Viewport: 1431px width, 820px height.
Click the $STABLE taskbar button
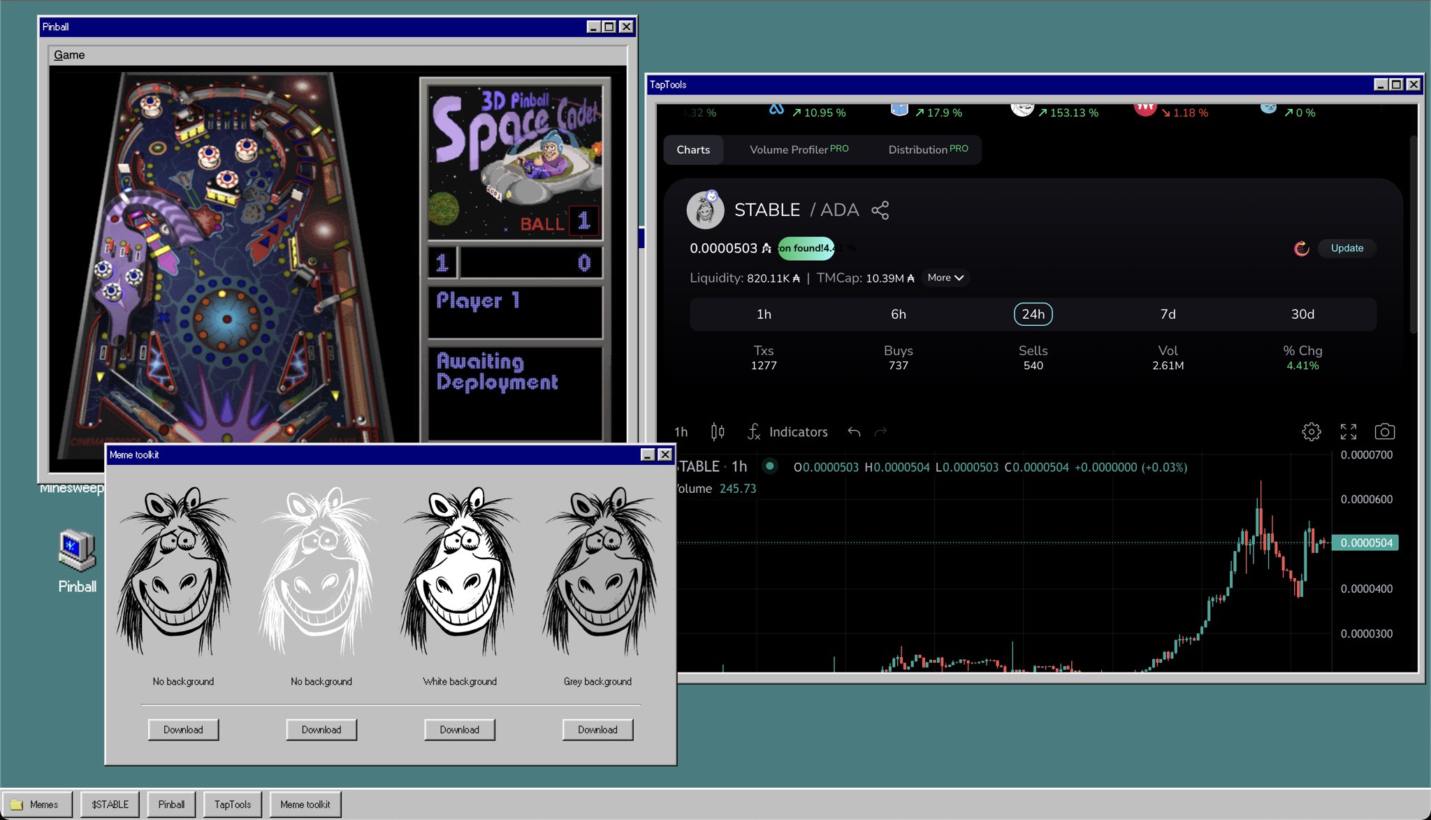[x=110, y=804]
